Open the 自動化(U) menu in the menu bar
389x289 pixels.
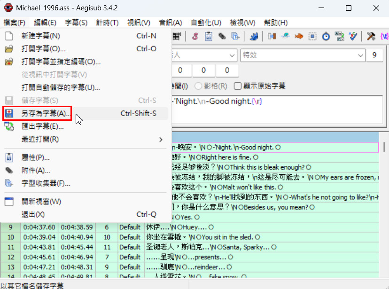(x=205, y=23)
